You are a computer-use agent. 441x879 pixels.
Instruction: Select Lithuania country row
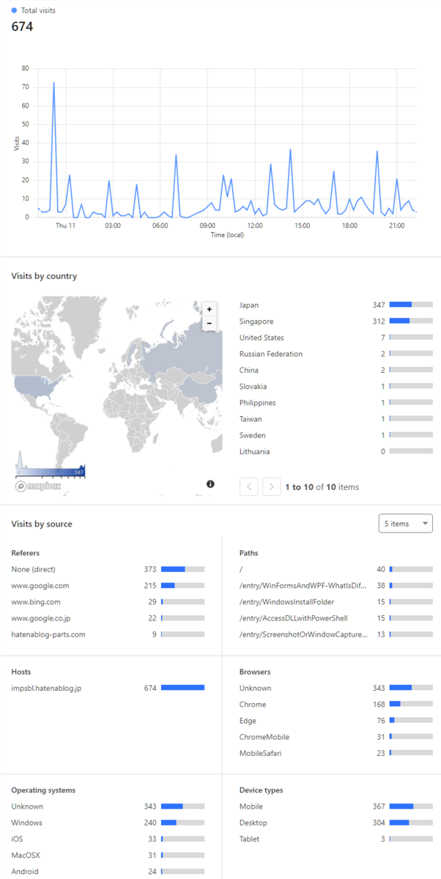tap(336, 451)
